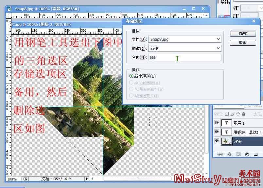
Task: Click the lock position move icon
Action: point(238,114)
